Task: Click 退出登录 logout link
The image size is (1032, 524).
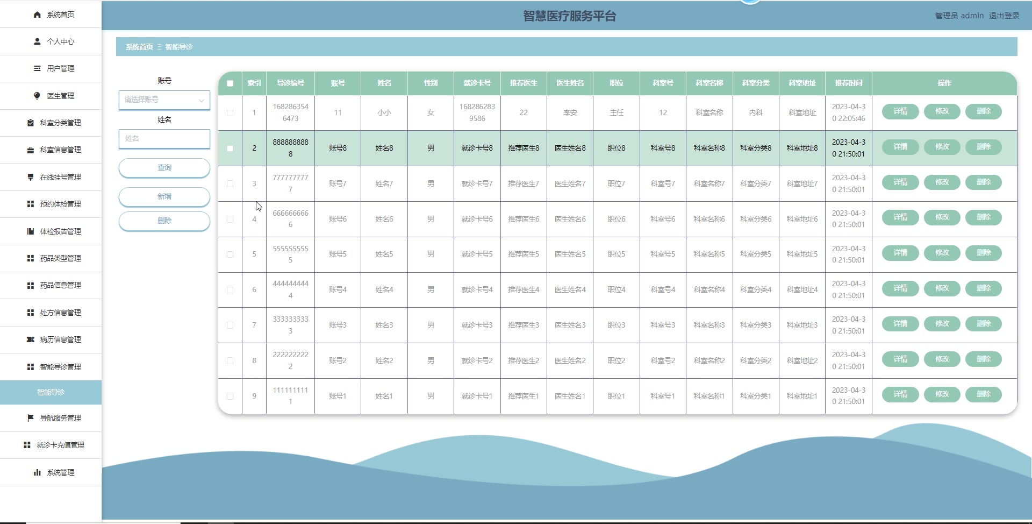Action: coord(1004,16)
